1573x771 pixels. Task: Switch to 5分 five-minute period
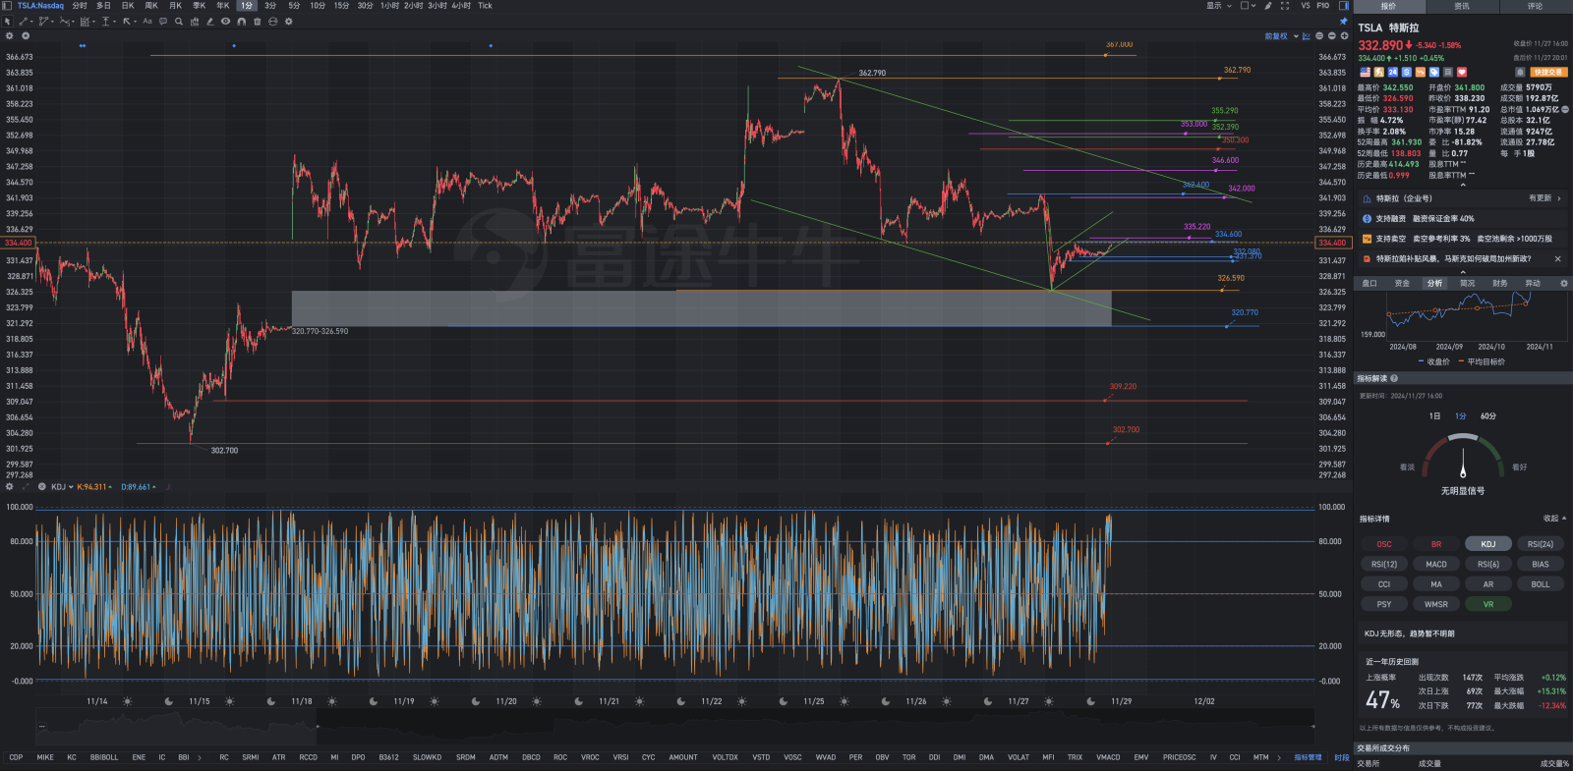(294, 6)
